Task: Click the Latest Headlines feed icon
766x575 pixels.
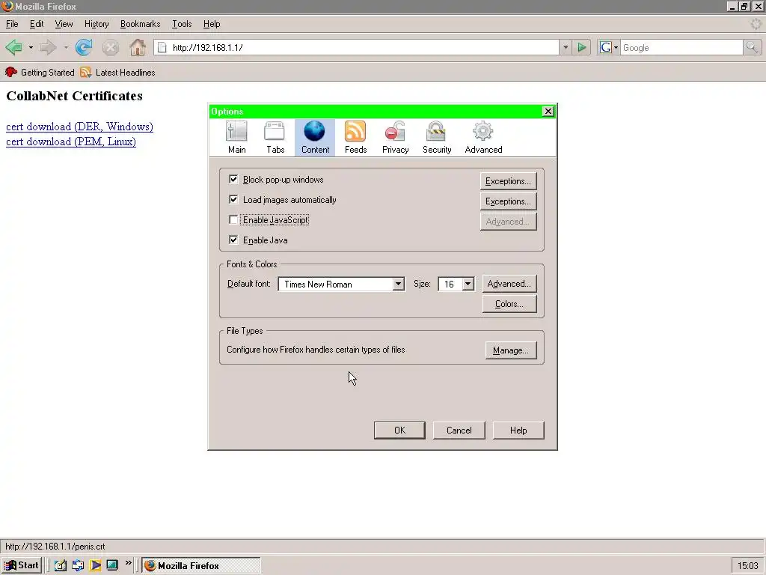Action: click(x=85, y=73)
